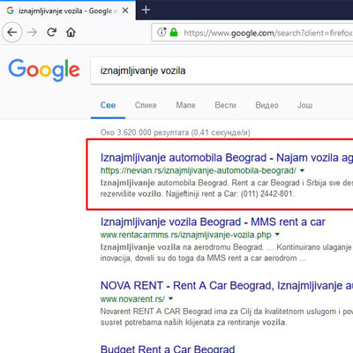This screenshot has height=353, width=353.
Task: Open Budget Rent a Car Beograd link
Action: (168, 349)
